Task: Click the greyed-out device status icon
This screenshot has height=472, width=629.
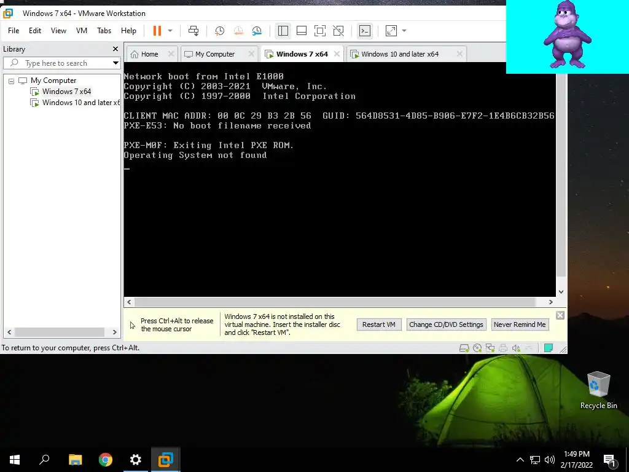Action: click(529, 348)
